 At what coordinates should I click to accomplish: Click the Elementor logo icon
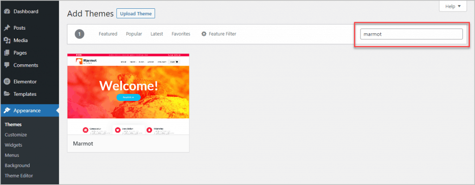click(x=7, y=82)
